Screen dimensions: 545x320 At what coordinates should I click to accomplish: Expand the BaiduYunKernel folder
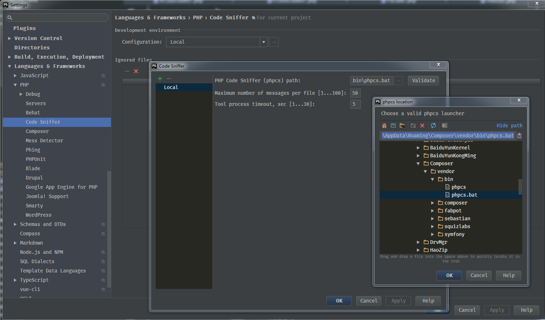coord(418,148)
